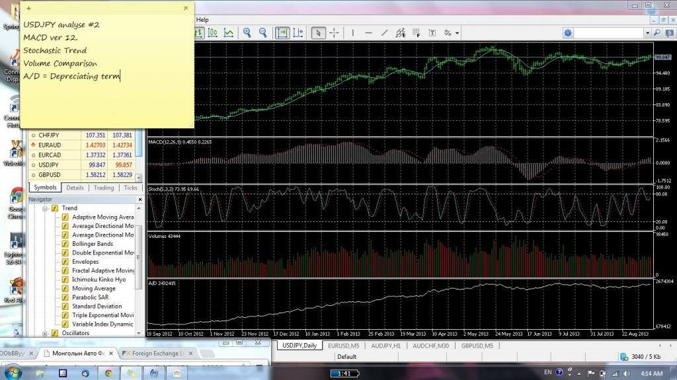Click the zoom out magnifier icon
This screenshot has height=380, width=677.
[x=262, y=32]
